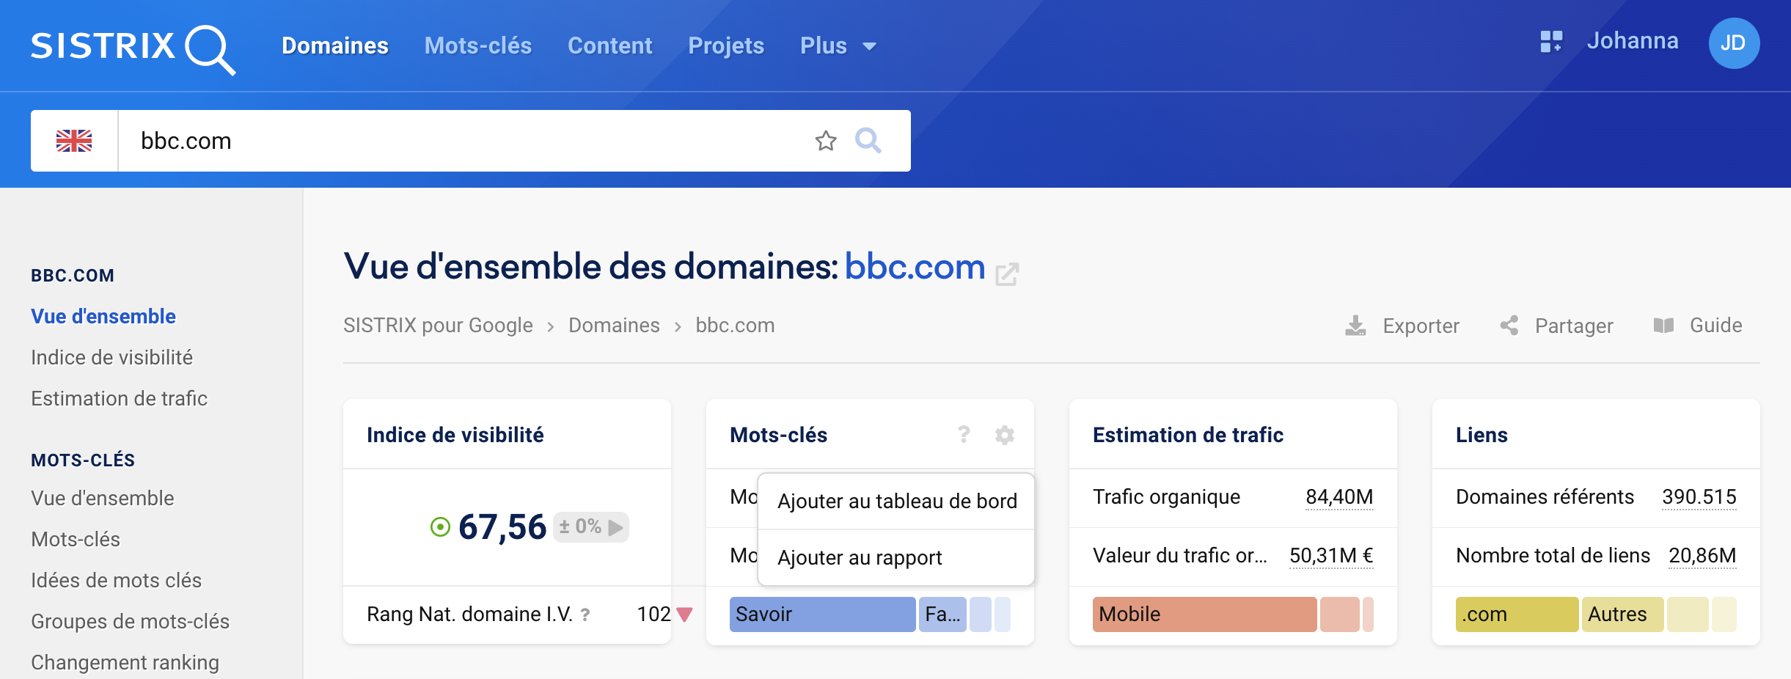1791x679 pixels.
Task: Click Domaines référents row label
Action: [x=1545, y=497]
